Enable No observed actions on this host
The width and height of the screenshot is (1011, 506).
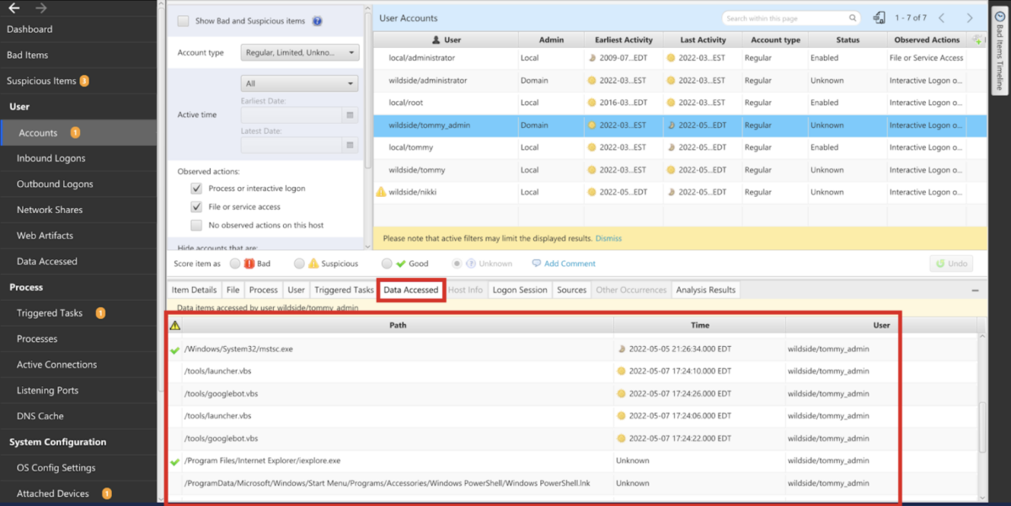197,225
